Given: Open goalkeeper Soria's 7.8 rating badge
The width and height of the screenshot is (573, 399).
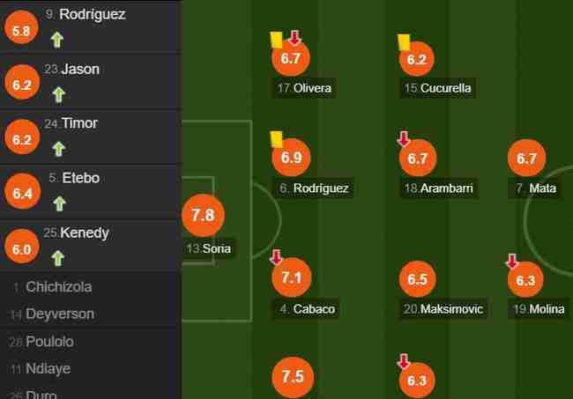Looking at the screenshot, I should (203, 216).
